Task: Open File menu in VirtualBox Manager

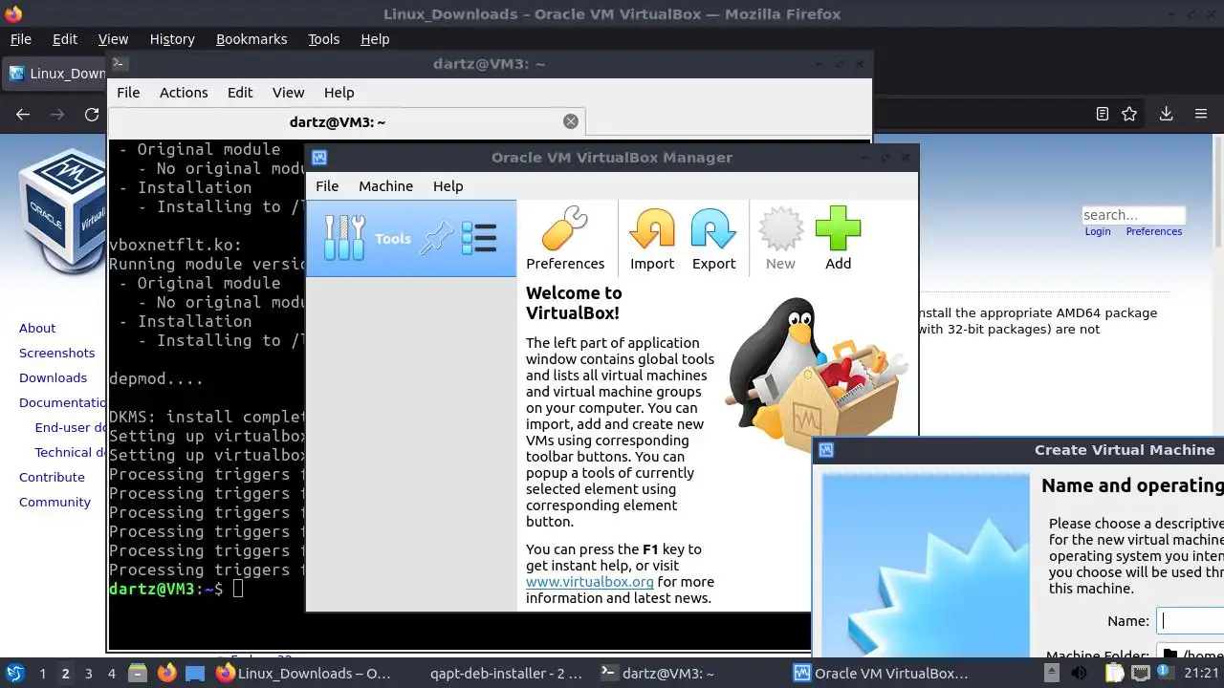Action: coord(327,186)
